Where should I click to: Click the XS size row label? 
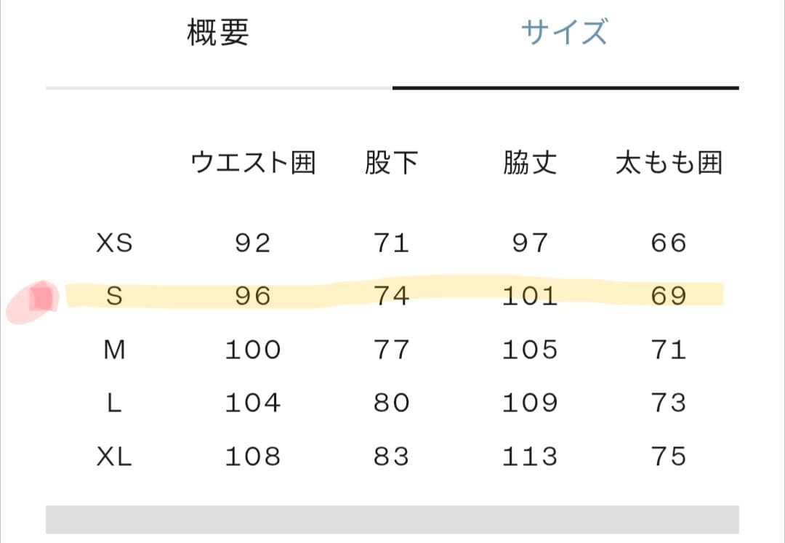[x=116, y=243]
